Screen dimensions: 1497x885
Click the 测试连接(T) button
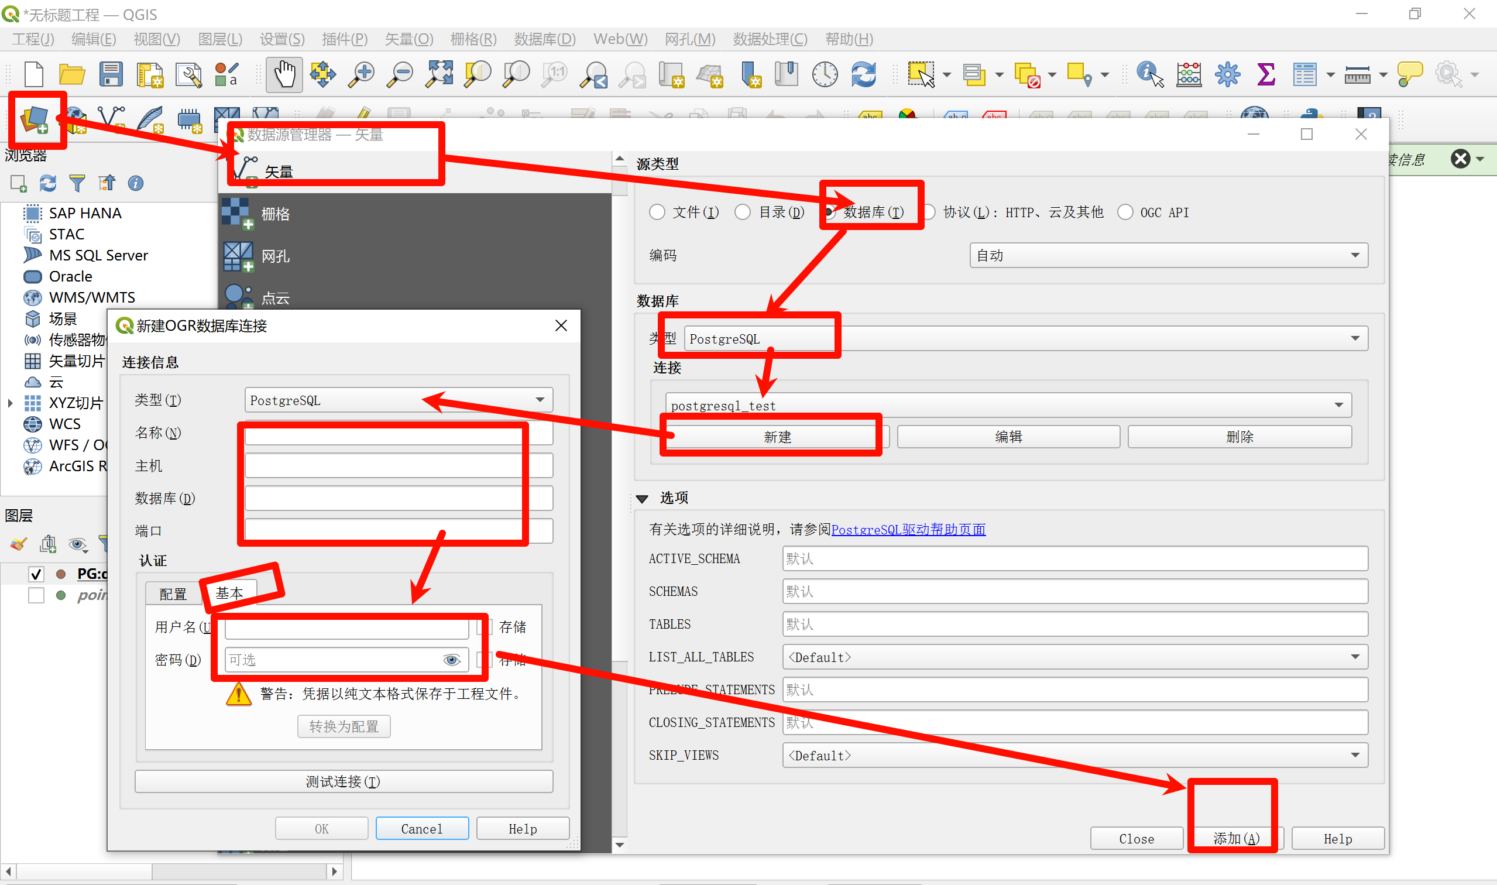point(344,781)
